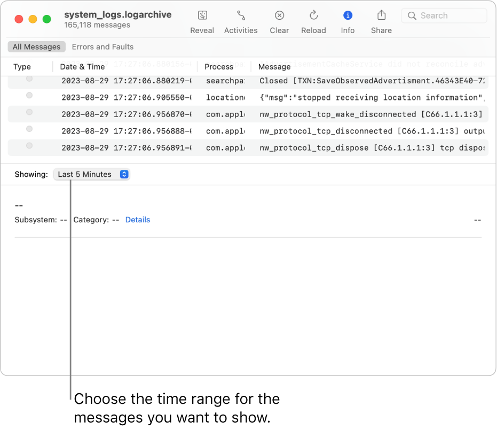Click inside the Search field
Viewport: 497px width, 429px height.
pos(449,15)
